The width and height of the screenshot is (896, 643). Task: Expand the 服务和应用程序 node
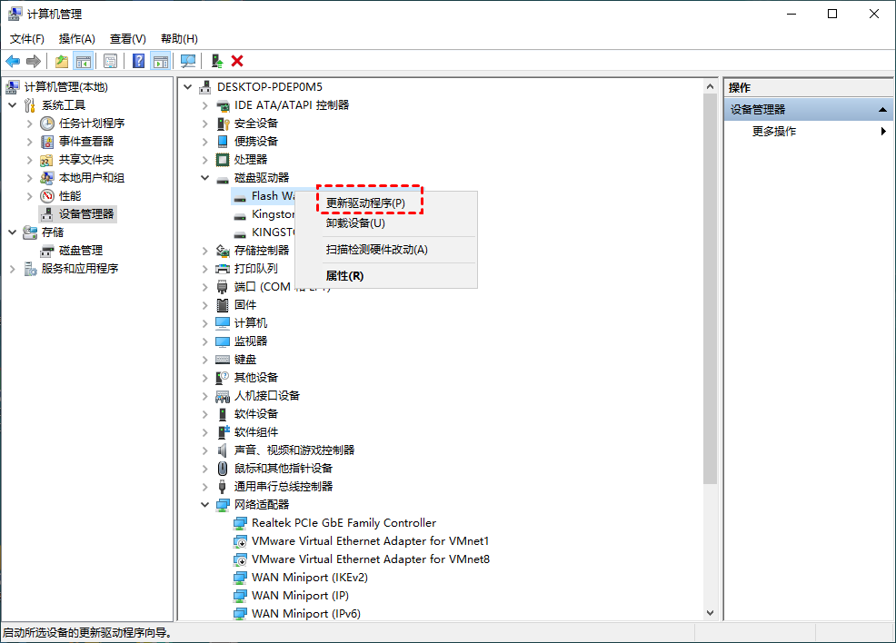[13, 269]
